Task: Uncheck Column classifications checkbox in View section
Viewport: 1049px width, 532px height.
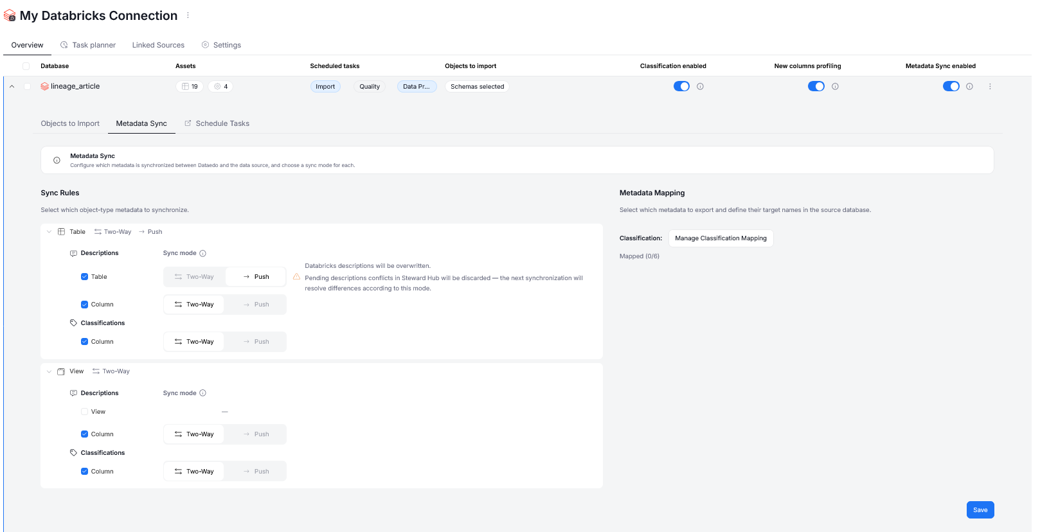Action: point(84,472)
